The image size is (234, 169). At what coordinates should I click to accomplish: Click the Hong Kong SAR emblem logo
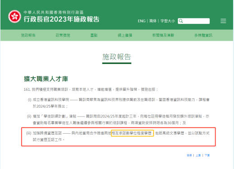tap(14, 16)
